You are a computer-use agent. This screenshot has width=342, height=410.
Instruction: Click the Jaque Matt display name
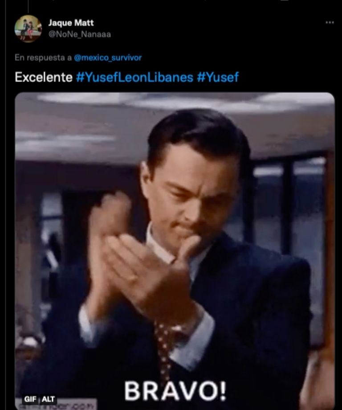click(x=71, y=23)
